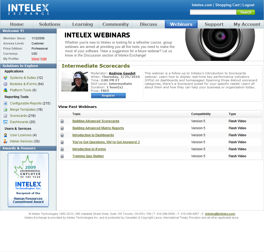The height and width of the screenshot is (252, 264).
Task: Open Introduction to Dashboards webinar
Action: [93, 135]
